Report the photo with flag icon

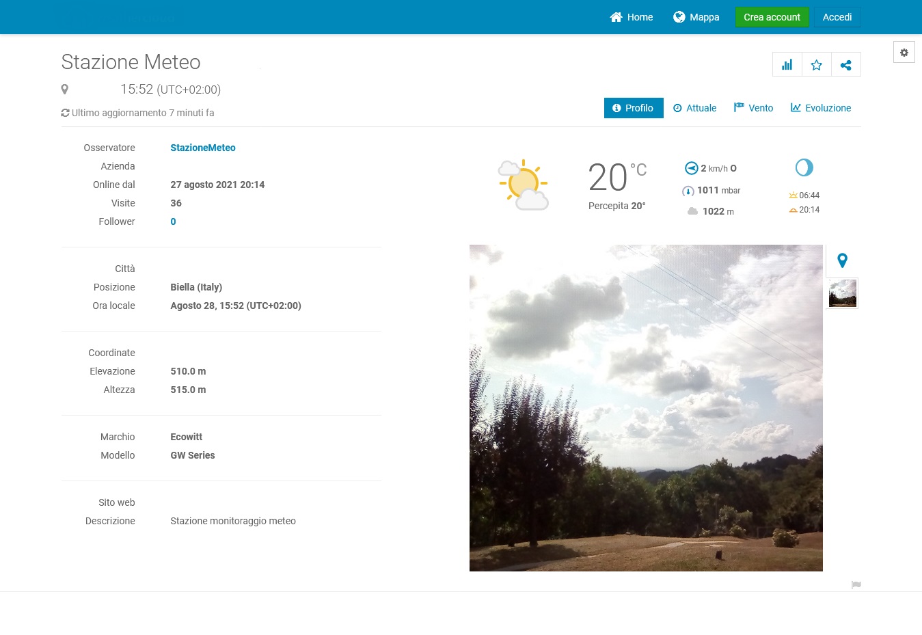pyautogui.click(x=856, y=585)
